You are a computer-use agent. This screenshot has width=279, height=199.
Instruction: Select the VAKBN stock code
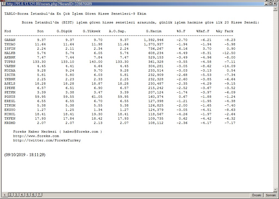(10, 66)
